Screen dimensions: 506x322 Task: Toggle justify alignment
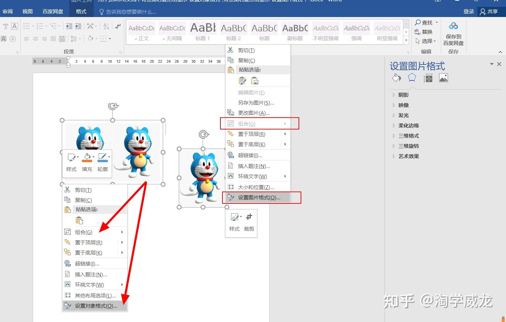53,39
